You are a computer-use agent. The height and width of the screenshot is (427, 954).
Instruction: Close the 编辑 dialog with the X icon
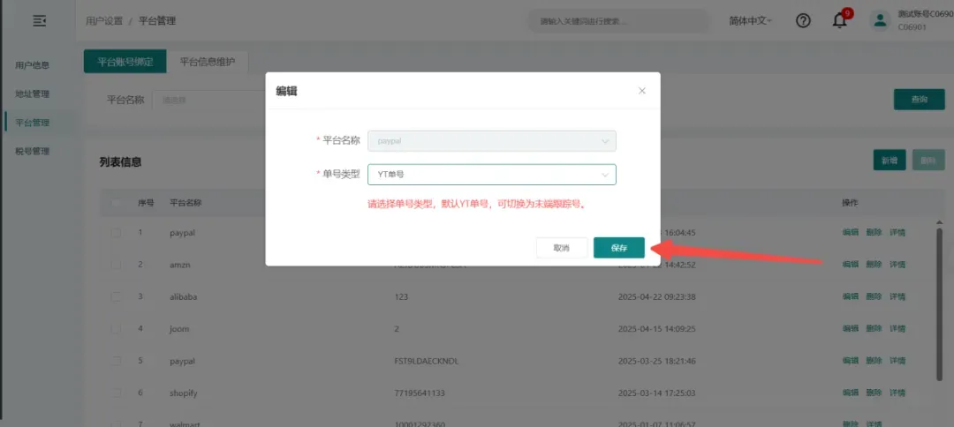642,91
